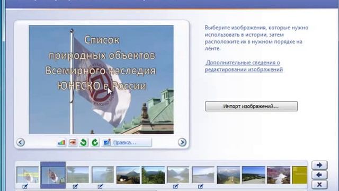This screenshot has height=191, width=339.
Task: Click the large UNESCO flag preview image
Action: (x=101, y=80)
